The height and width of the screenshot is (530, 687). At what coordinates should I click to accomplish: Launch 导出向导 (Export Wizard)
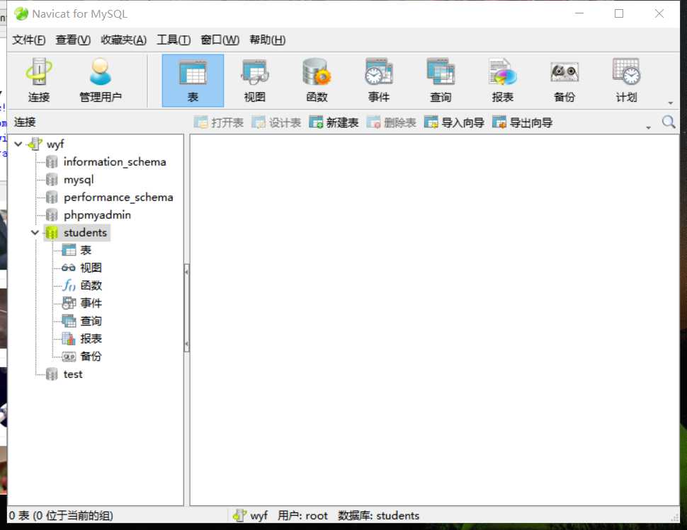point(522,122)
